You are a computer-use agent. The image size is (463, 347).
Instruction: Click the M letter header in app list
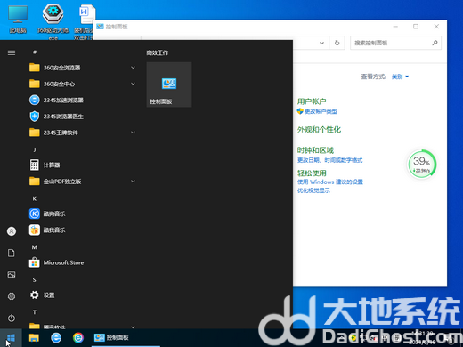click(x=35, y=247)
